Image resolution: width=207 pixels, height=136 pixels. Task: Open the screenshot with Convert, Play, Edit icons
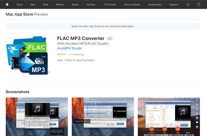(169, 117)
